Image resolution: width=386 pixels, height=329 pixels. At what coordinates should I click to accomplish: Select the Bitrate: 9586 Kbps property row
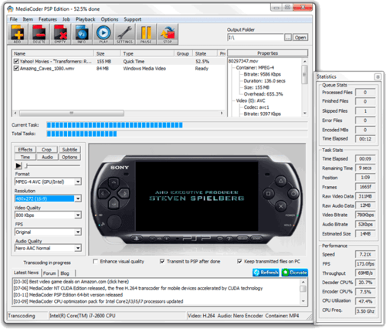coord(262,74)
